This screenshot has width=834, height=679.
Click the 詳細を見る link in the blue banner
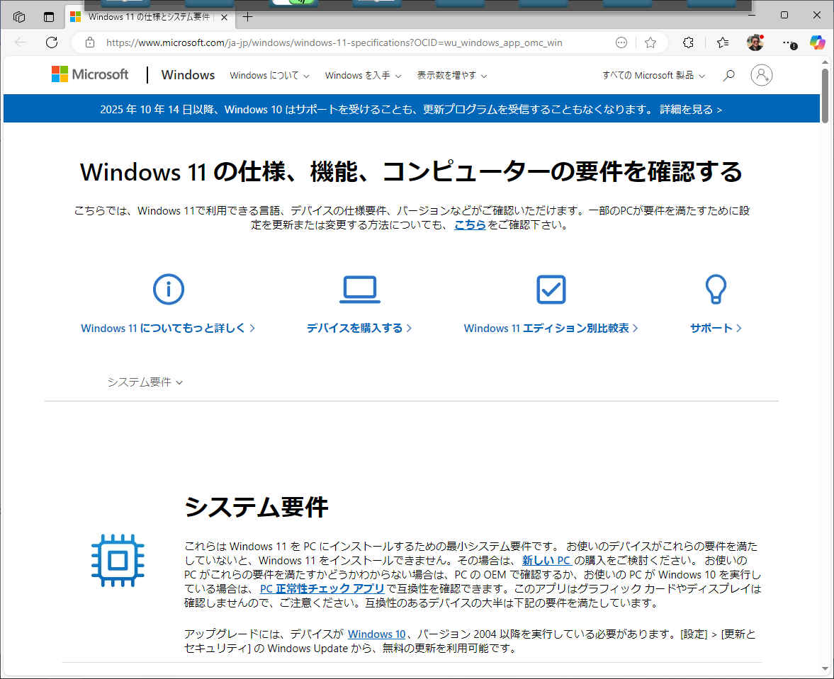click(690, 110)
